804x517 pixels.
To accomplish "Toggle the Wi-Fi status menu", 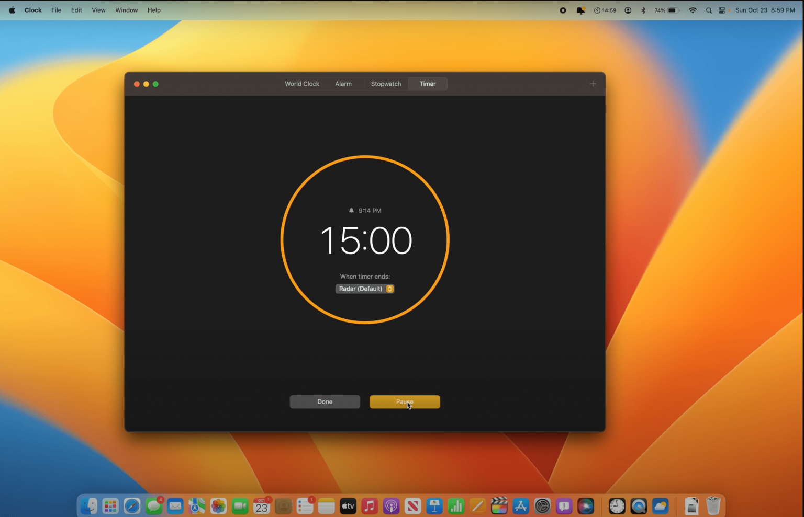I will coord(692,10).
